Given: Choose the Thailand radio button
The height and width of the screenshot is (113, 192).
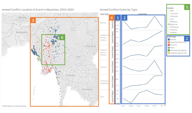Looking at the screenshot, I should [169, 30].
